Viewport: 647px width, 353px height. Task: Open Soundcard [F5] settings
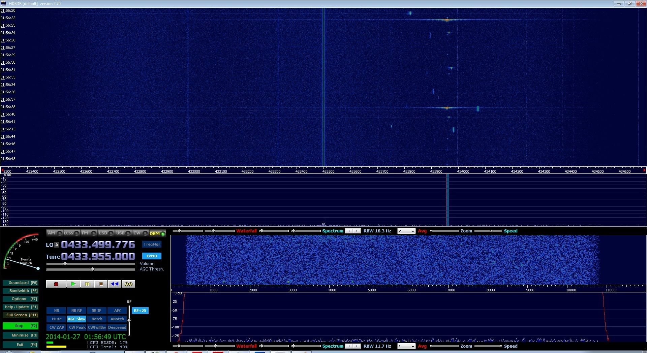(21, 283)
